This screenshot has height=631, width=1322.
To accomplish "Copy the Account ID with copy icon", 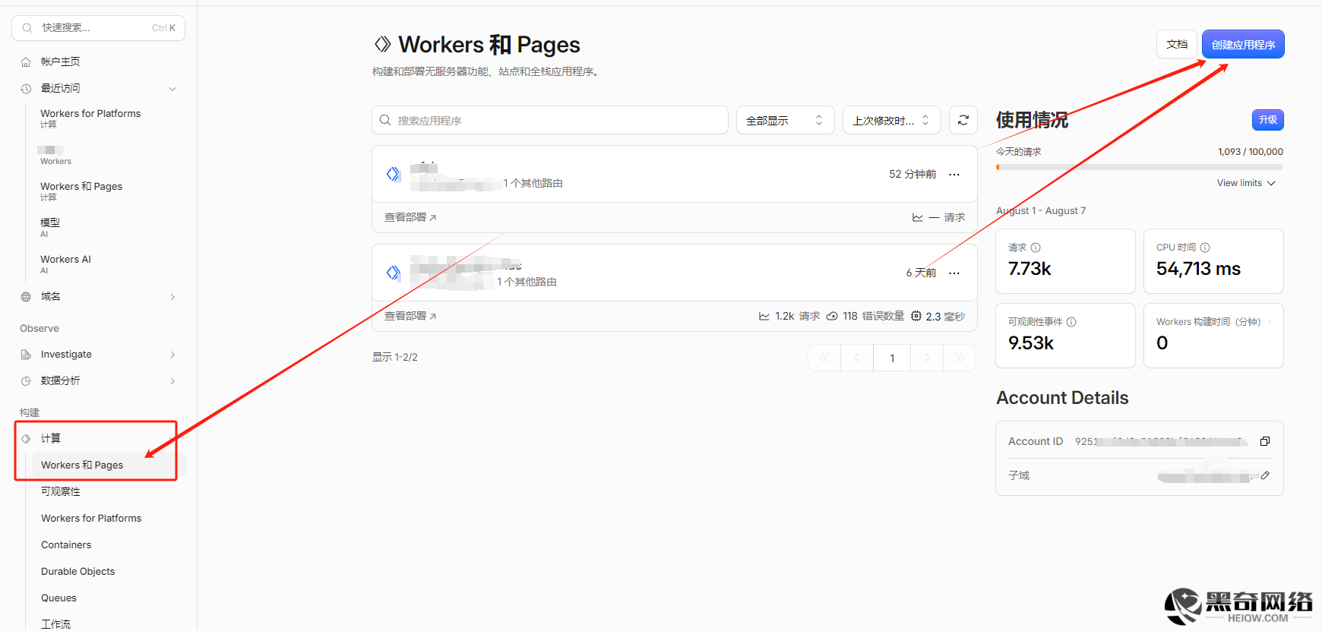I will tap(1265, 441).
